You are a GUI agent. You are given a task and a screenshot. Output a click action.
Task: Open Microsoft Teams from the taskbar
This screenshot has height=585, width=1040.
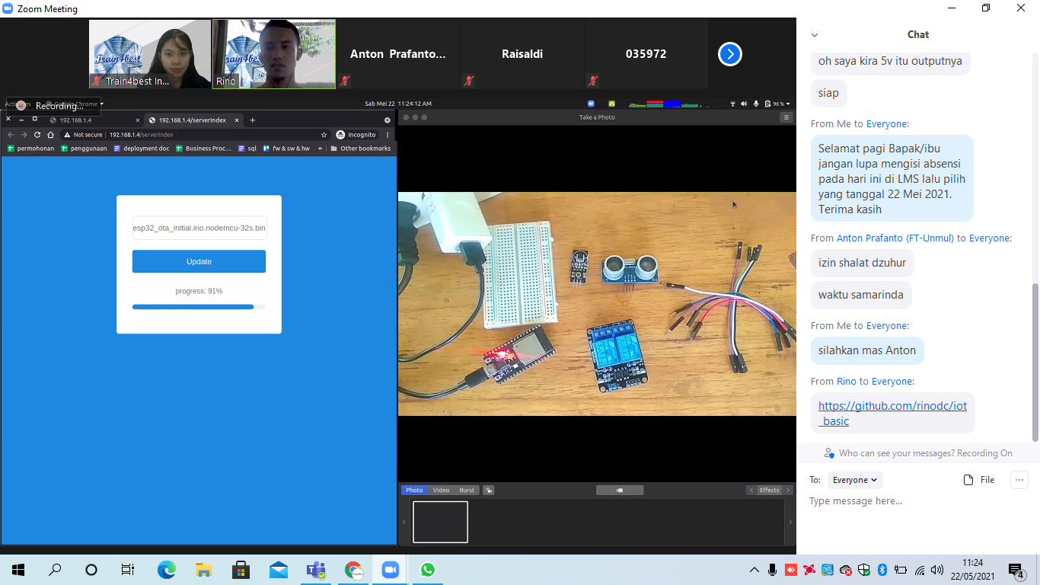tap(315, 570)
